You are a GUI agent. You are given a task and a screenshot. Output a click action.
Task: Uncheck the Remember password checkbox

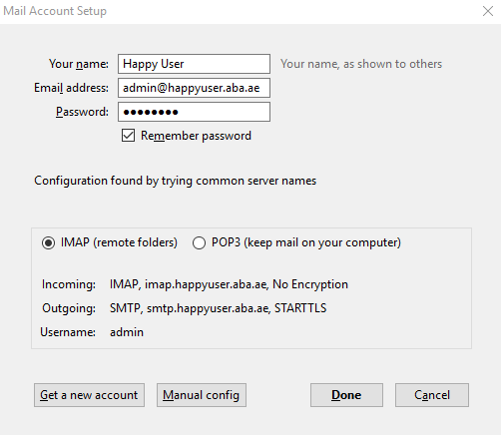click(128, 136)
